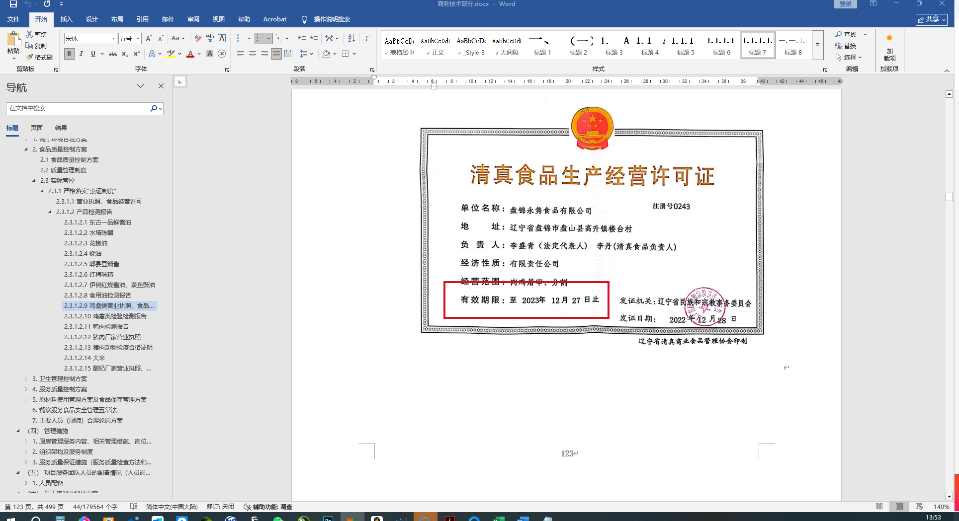Increase the paragraph indent
Image resolution: width=959 pixels, height=521 pixels.
pos(314,38)
